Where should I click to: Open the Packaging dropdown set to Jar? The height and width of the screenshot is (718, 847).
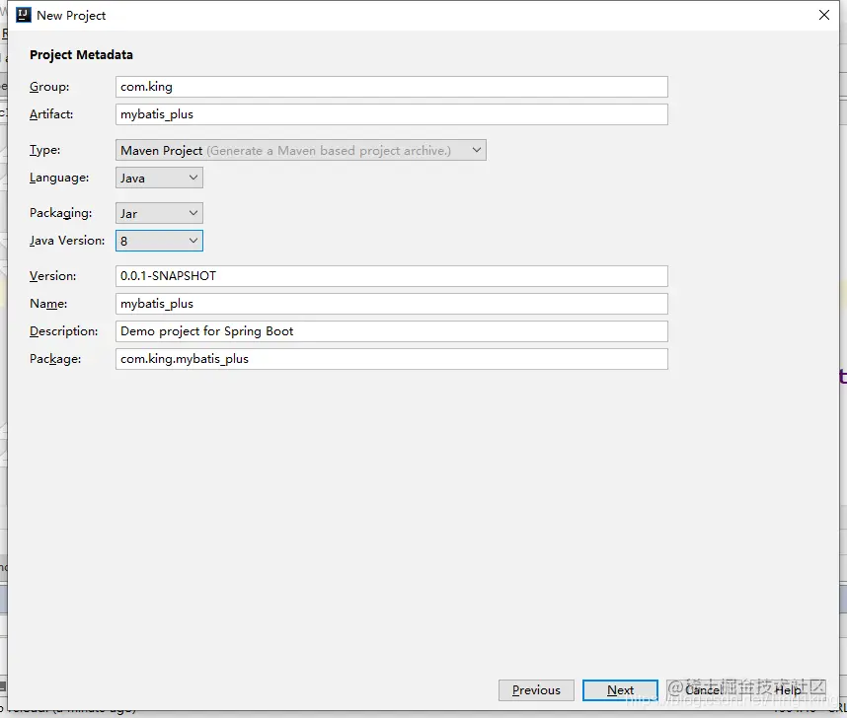pyautogui.click(x=159, y=213)
